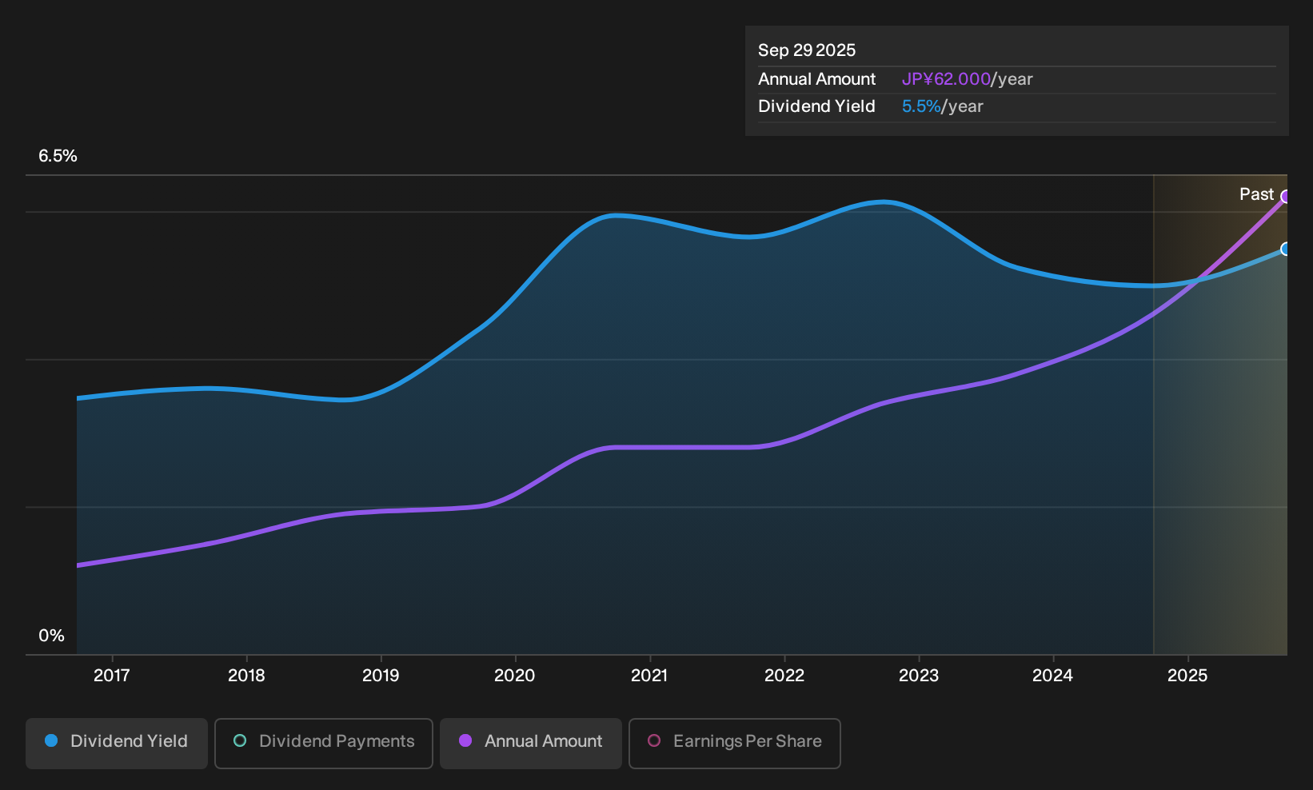Click the pink Earnings Per Share circle icon
Viewport: 1313px width, 790px height.
654,740
